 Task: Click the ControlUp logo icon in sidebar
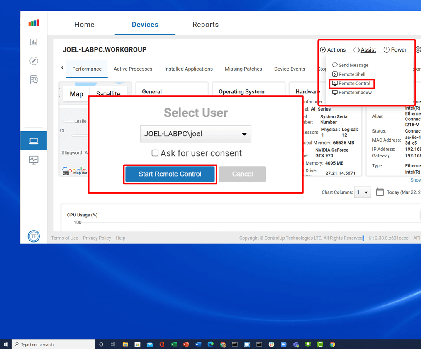34,23
